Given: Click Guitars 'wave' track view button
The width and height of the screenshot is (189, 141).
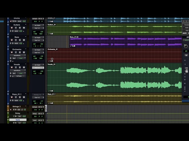Looking at the screenshot, I should click(x=16, y=31).
